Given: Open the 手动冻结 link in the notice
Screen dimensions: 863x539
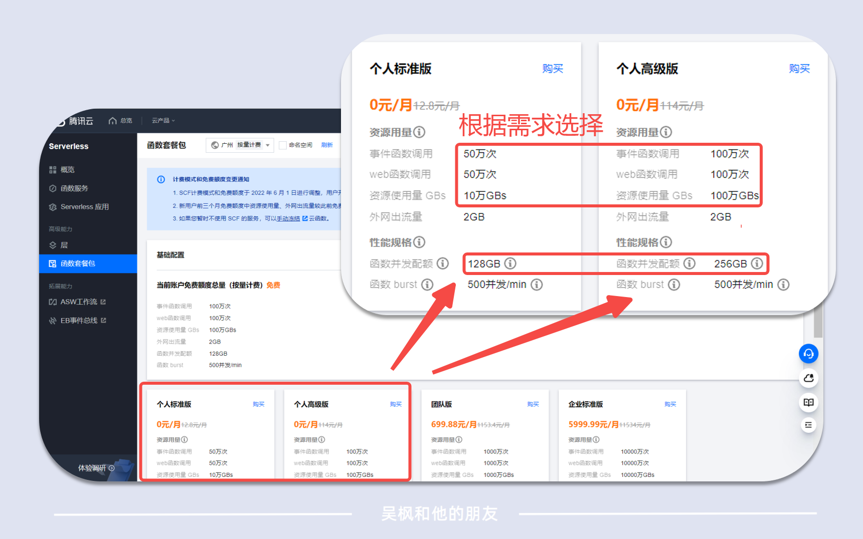Looking at the screenshot, I should tap(288, 219).
